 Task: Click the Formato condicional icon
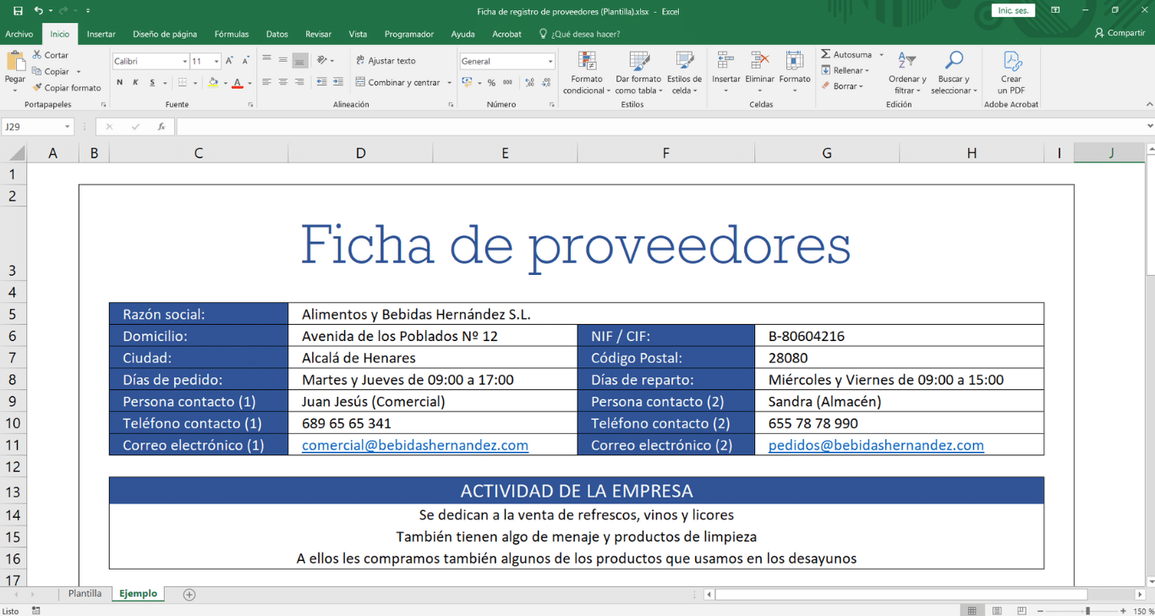tap(586, 62)
